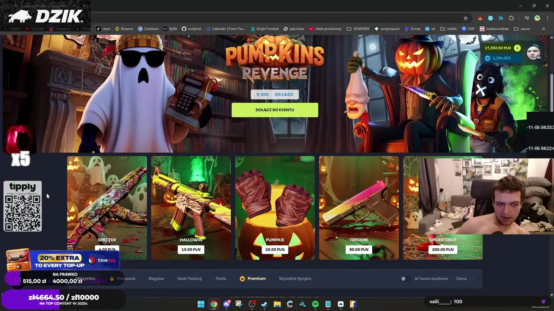Open the ByBit bookmark
The width and height of the screenshot is (554, 311).
[x=170, y=29]
